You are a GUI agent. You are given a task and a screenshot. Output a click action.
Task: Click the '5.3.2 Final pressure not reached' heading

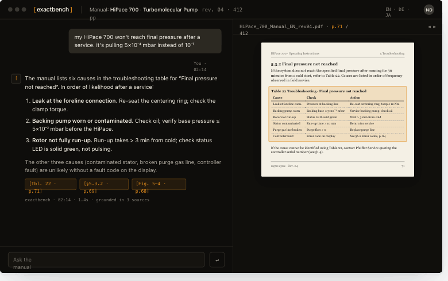tap(304, 64)
